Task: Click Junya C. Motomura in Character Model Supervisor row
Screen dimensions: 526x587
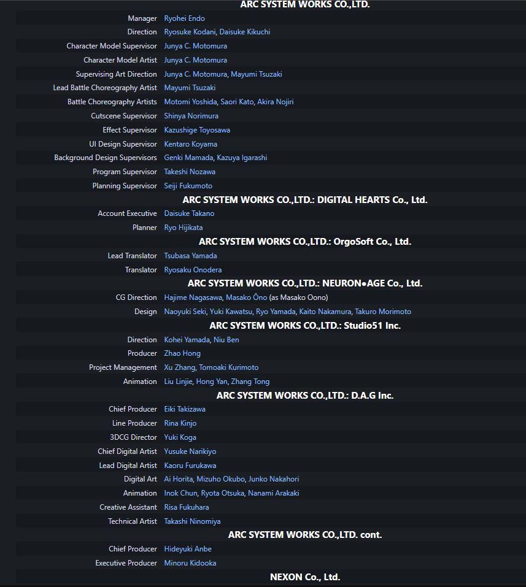Action: (x=196, y=46)
